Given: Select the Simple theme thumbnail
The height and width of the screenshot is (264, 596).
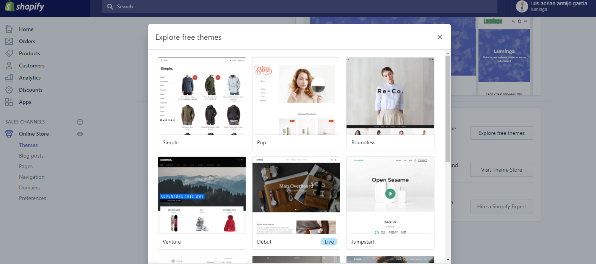Looking at the screenshot, I should (x=202, y=96).
